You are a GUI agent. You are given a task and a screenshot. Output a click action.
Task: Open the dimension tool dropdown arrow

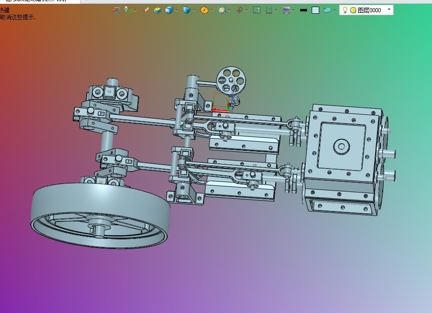point(276,10)
